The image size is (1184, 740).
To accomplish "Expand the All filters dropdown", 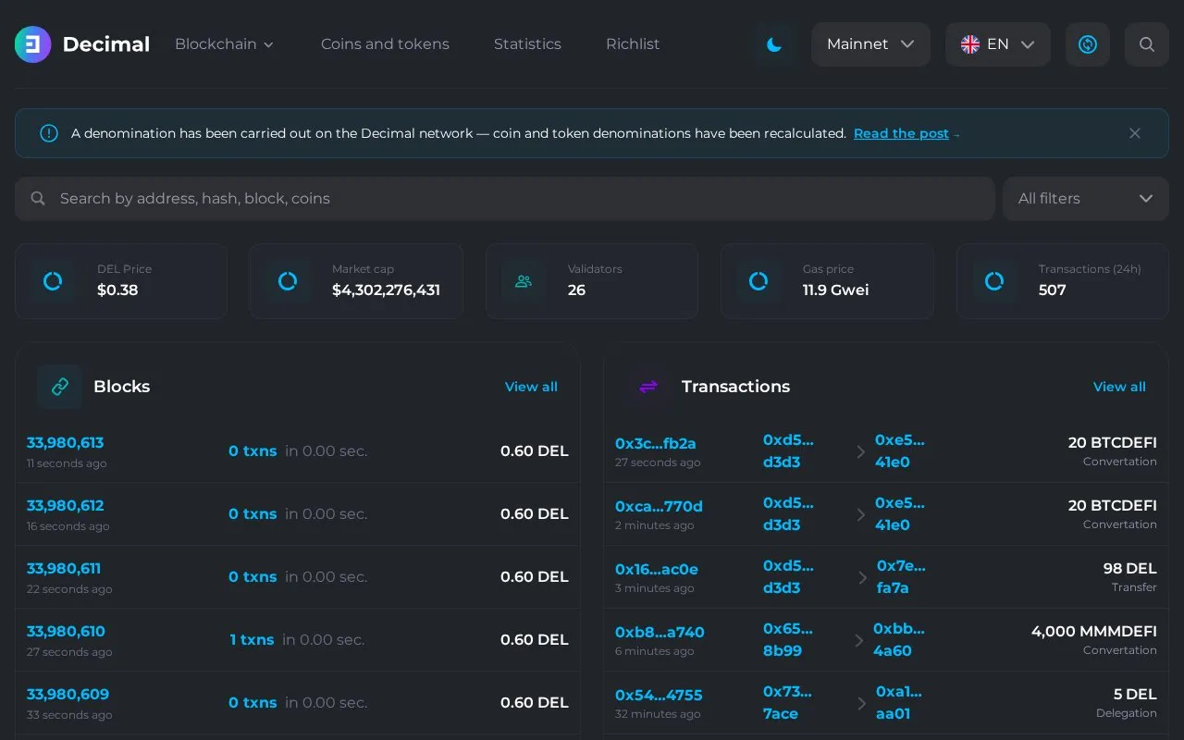I will (1086, 199).
